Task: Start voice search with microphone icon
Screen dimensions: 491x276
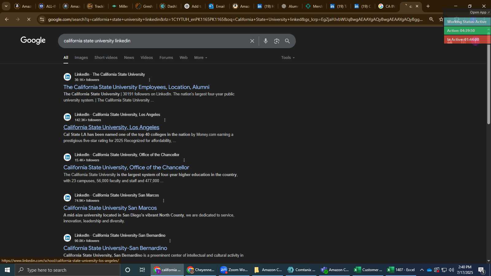Action: [x=266, y=41]
